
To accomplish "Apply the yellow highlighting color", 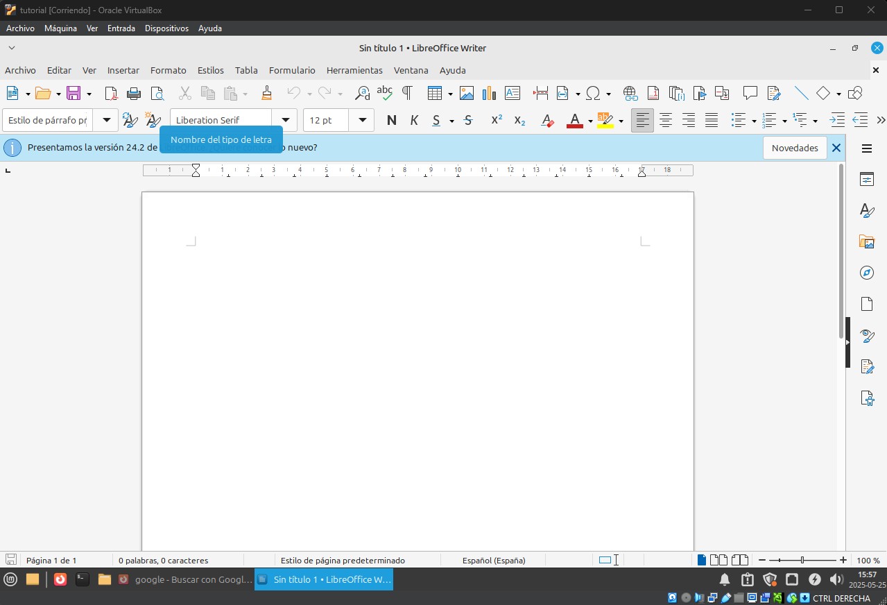I will [605, 120].
